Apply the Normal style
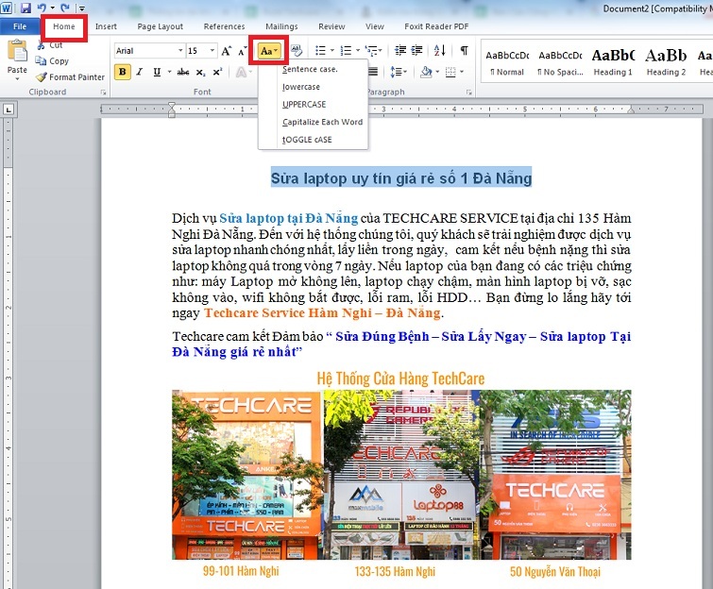The width and height of the screenshot is (713, 589). click(507, 62)
